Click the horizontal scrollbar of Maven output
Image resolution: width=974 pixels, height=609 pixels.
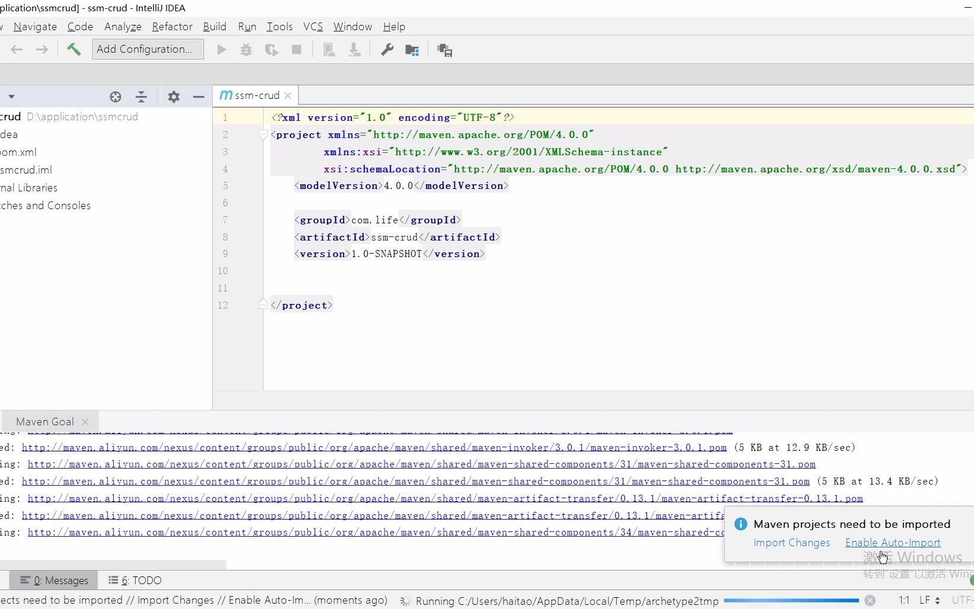(x=113, y=565)
